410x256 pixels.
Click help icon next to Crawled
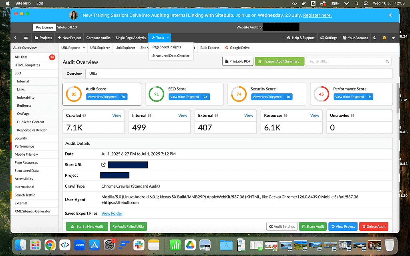[84, 116]
